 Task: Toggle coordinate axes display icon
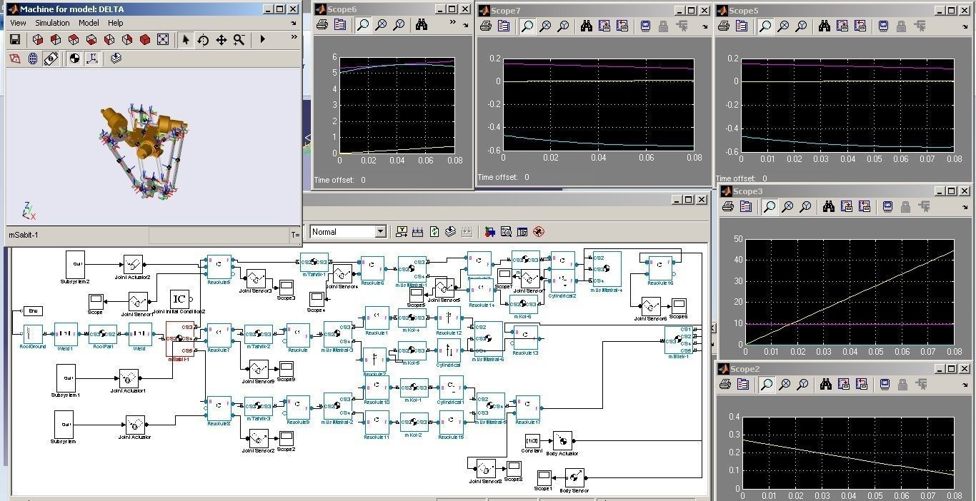pos(92,59)
